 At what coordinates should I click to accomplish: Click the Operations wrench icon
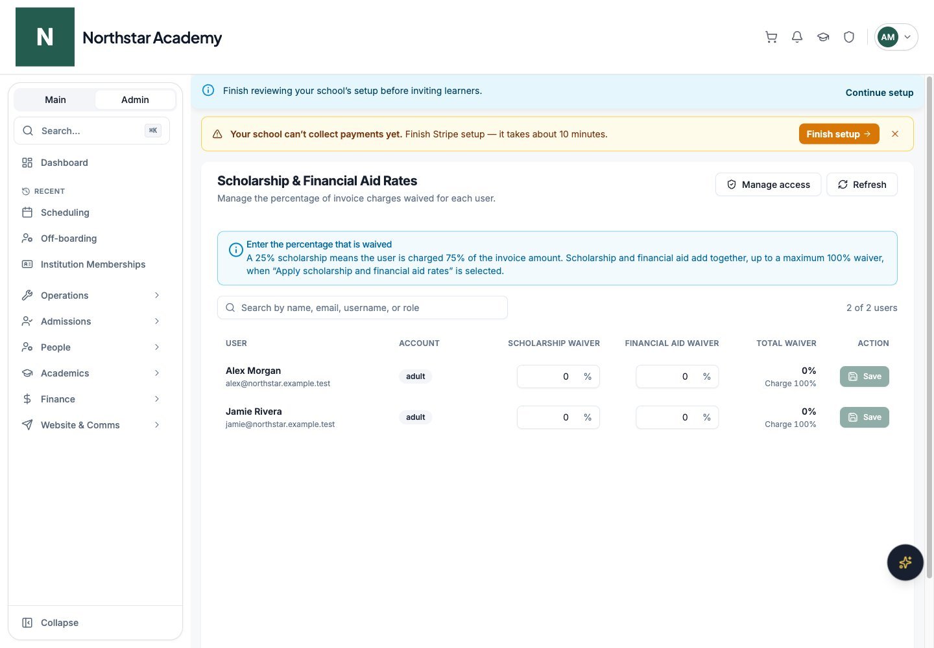(x=27, y=295)
